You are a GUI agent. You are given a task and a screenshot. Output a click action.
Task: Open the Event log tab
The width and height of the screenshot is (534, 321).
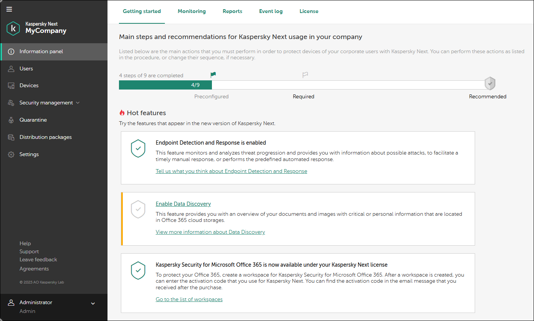pyautogui.click(x=271, y=11)
